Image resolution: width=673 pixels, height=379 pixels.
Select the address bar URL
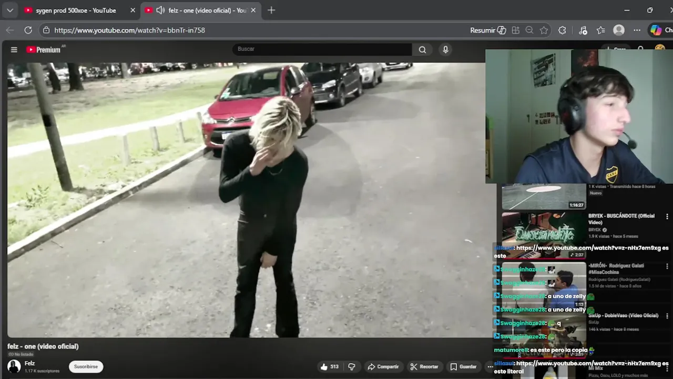tap(129, 30)
